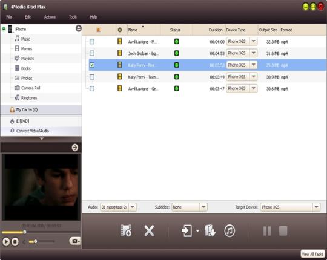
Task: Click the add video file icon
Action: click(x=126, y=230)
